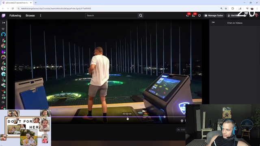Viewport: 260px width, 146px height.
Task: Go to the Following page
Action: [15, 15]
